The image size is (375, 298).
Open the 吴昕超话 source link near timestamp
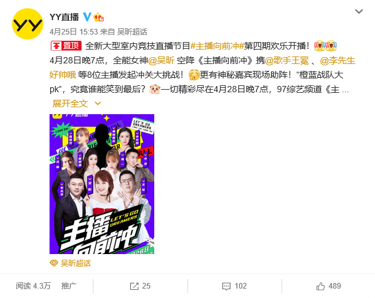tap(132, 32)
